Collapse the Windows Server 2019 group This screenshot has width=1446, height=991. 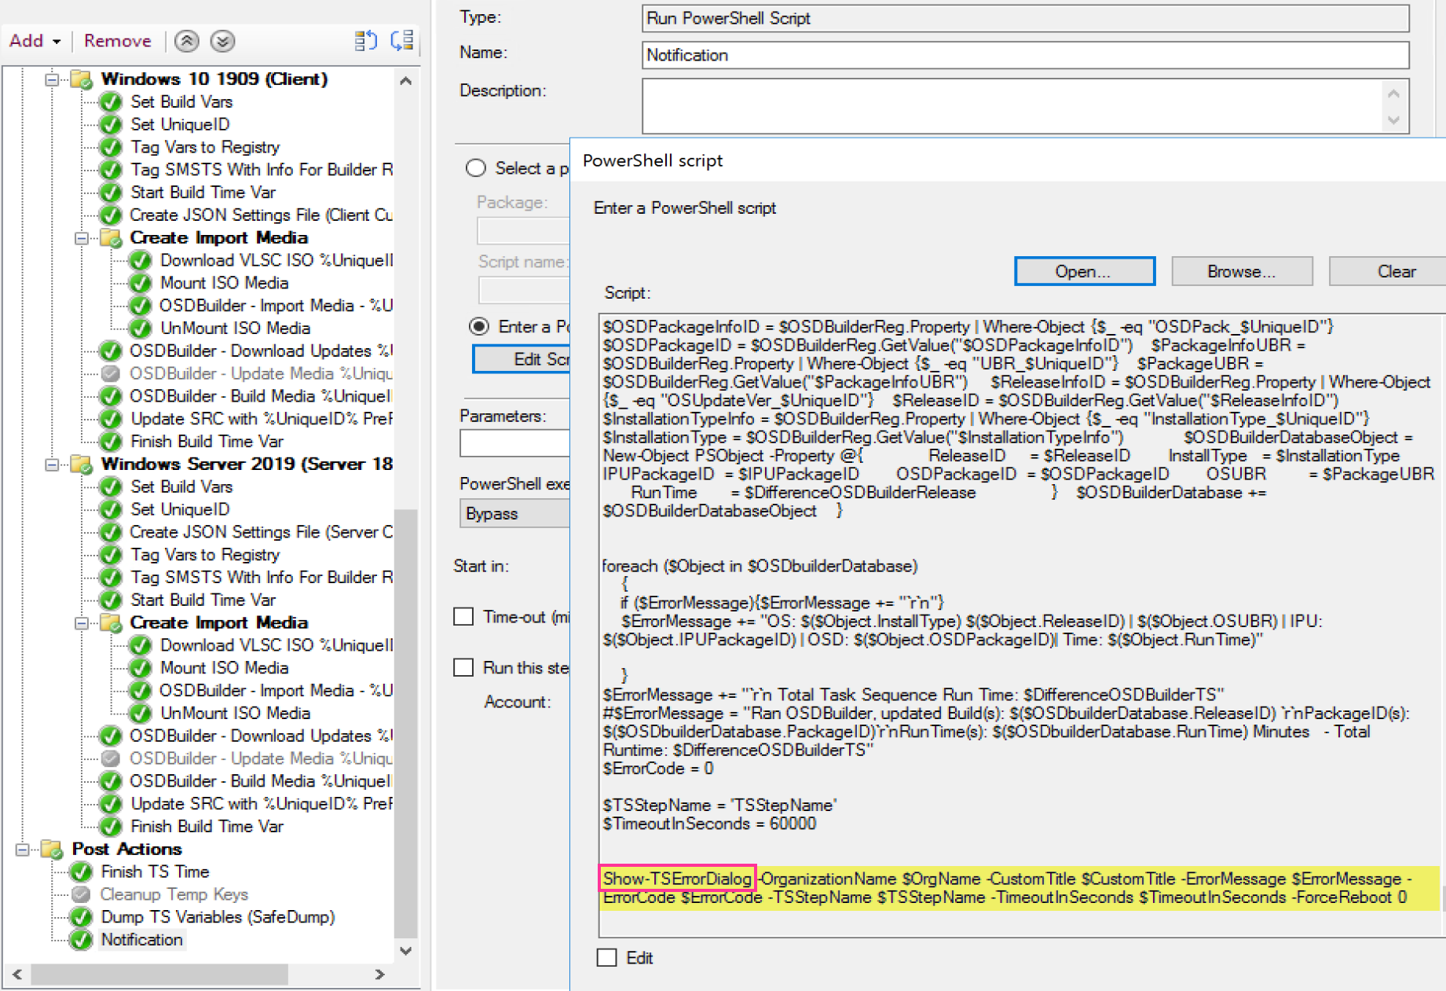pos(52,464)
